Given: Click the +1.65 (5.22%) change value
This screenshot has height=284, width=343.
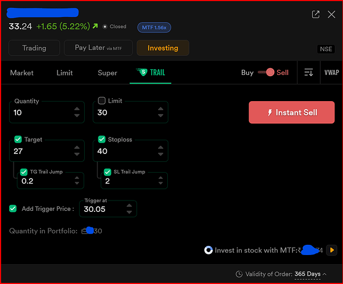Looking at the screenshot, I should pos(63,26).
